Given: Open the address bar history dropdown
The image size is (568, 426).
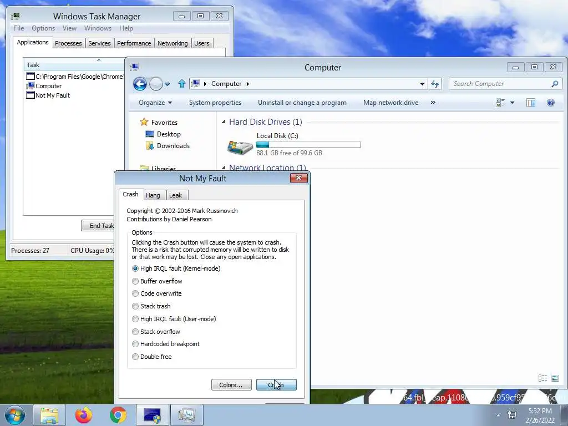Looking at the screenshot, I should [422, 84].
